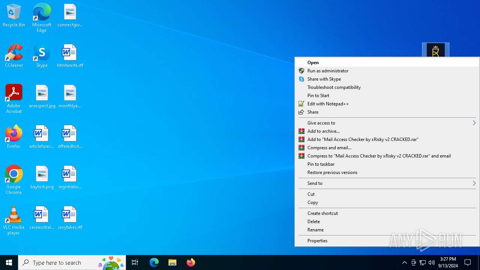The image size is (480, 270).
Task: Open the Windows Start menu
Action: click(x=9, y=262)
